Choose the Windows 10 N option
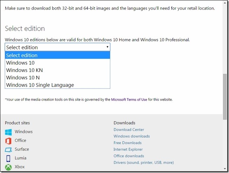Image resolution: width=229 pixels, height=173 pixels. coord(57,78)
